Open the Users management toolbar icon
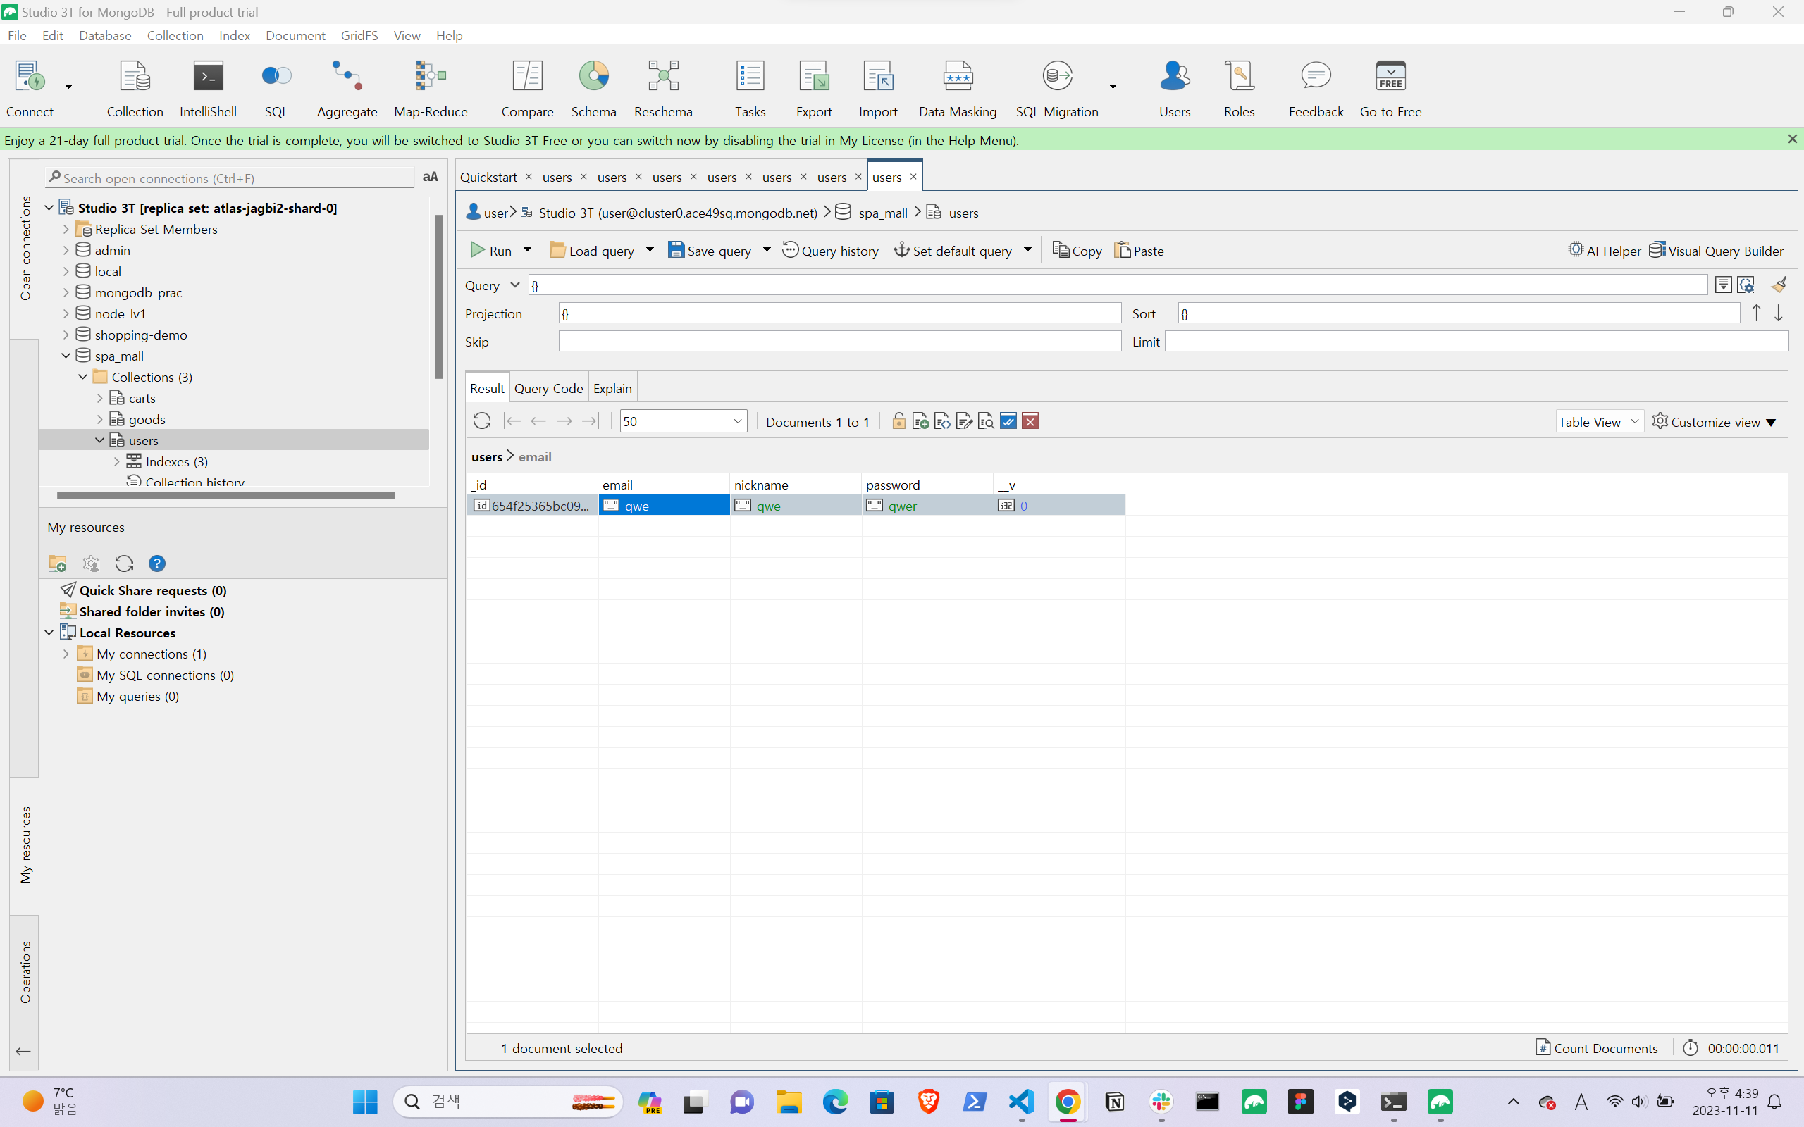This screenshot has width=1804, height=1127. pos(1174,88)
